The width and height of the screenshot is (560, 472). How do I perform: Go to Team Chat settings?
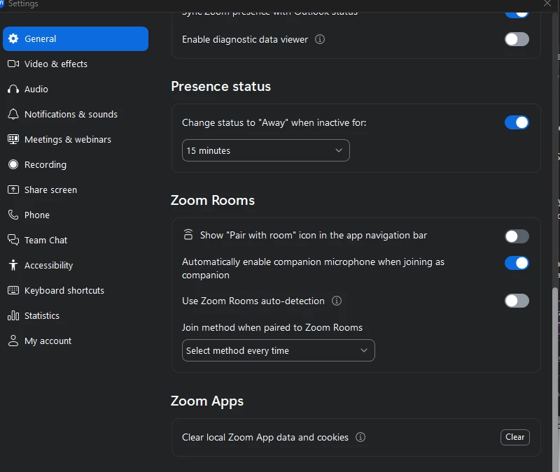76,240
